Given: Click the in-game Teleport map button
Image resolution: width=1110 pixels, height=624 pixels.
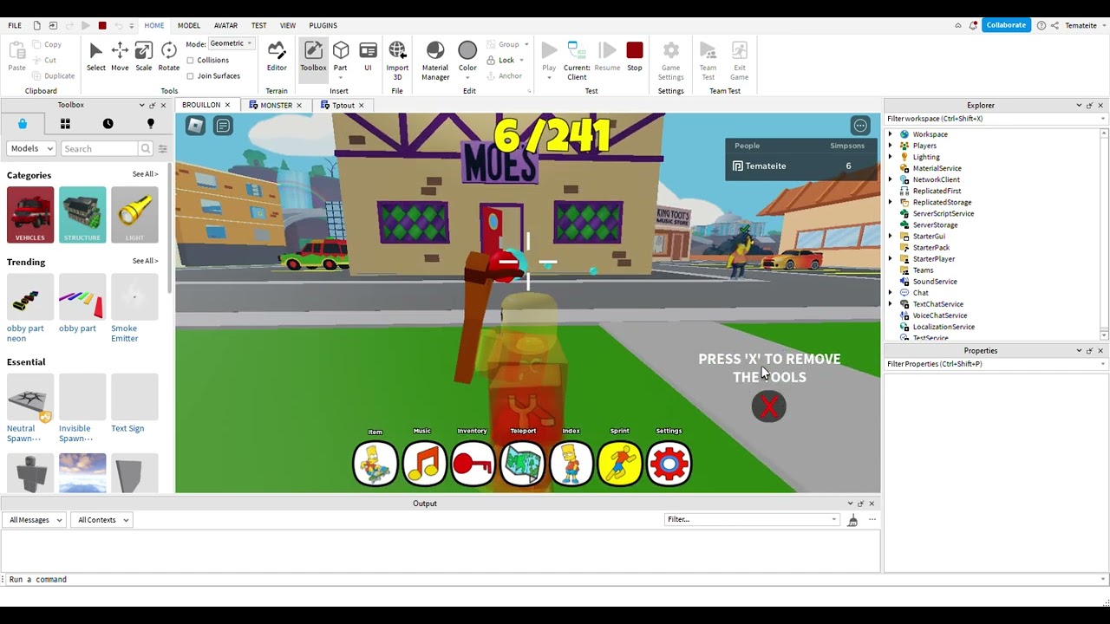Looking at the screenshot, I should [x=522, y=464].
